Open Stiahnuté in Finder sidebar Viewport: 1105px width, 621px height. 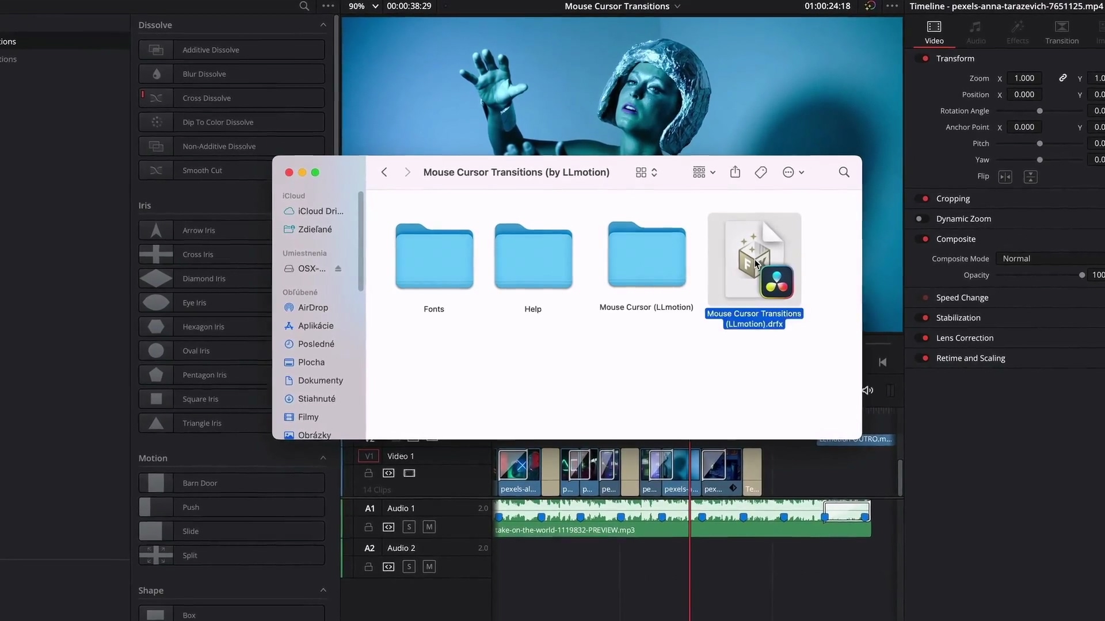pos(317,398)
